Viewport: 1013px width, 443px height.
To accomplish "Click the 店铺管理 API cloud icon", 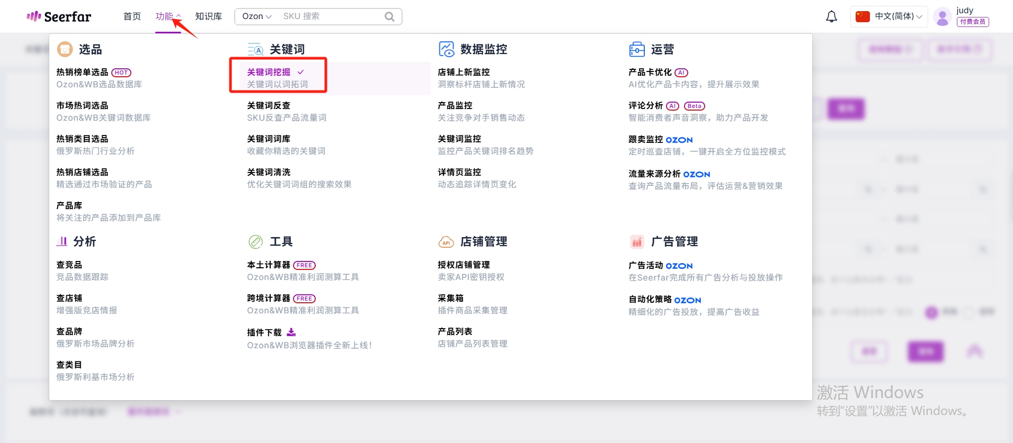I will (x=446, y=242).
